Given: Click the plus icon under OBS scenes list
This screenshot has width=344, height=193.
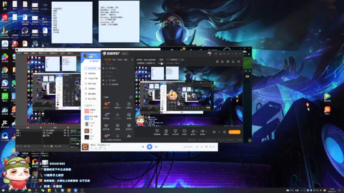Looking at the screenshot, I should point(18,146).
